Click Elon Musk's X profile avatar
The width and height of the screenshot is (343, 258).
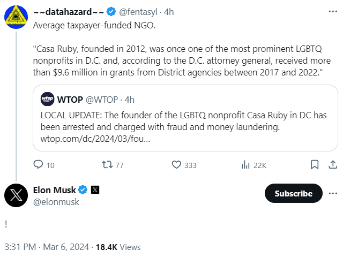(16, 195)
